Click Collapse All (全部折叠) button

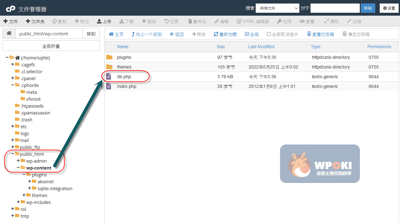coord(51,46)
